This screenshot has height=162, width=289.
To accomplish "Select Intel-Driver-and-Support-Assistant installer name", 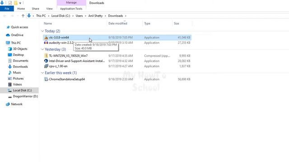I will click(77, 61).
